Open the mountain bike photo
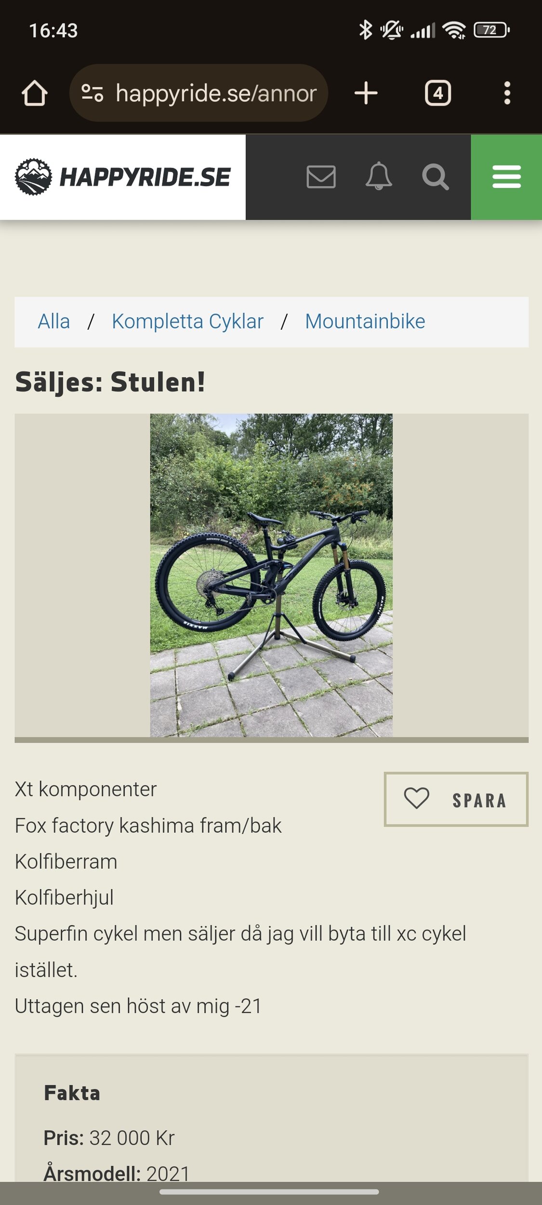Screen dimensions: 542x1205 coord(271,575)
